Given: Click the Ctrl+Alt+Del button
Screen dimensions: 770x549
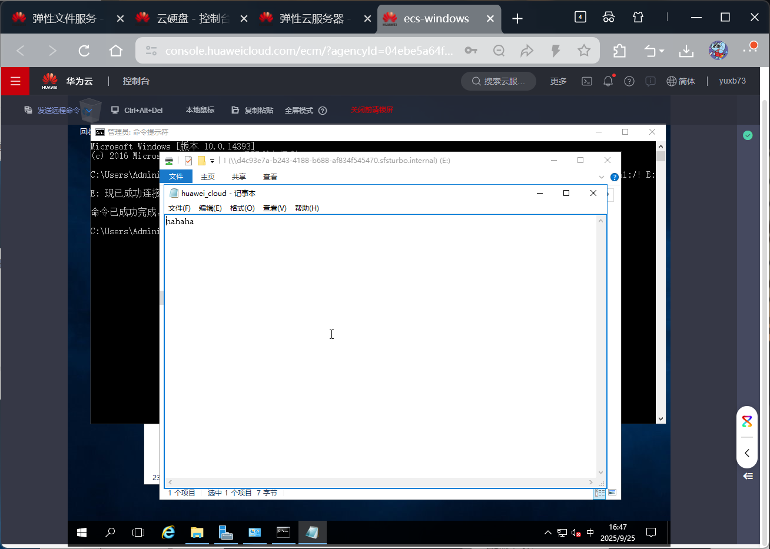Looking at the screenshot, I should (x=137, y=111).
